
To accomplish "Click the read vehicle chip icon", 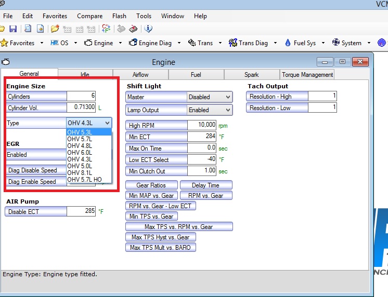I will 121,29.
